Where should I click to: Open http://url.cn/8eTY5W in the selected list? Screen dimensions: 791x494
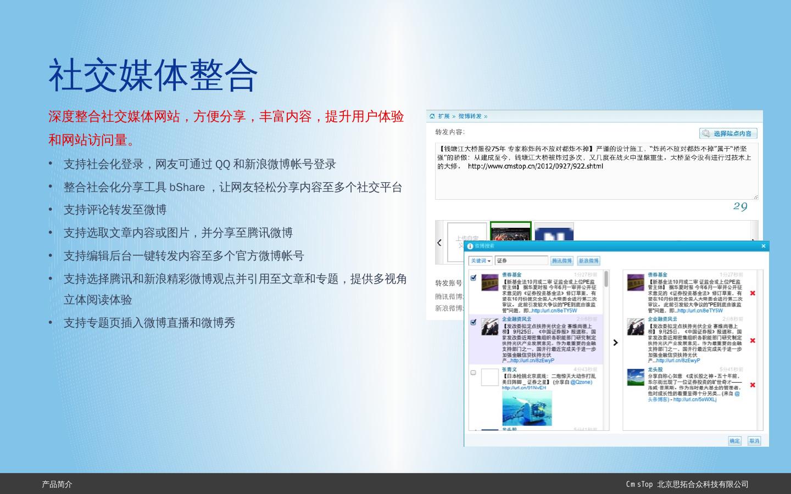(x=701, y=311)
